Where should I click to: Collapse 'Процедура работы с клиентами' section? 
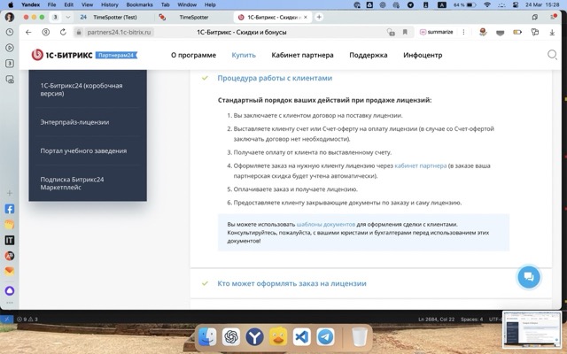[275, 78]
